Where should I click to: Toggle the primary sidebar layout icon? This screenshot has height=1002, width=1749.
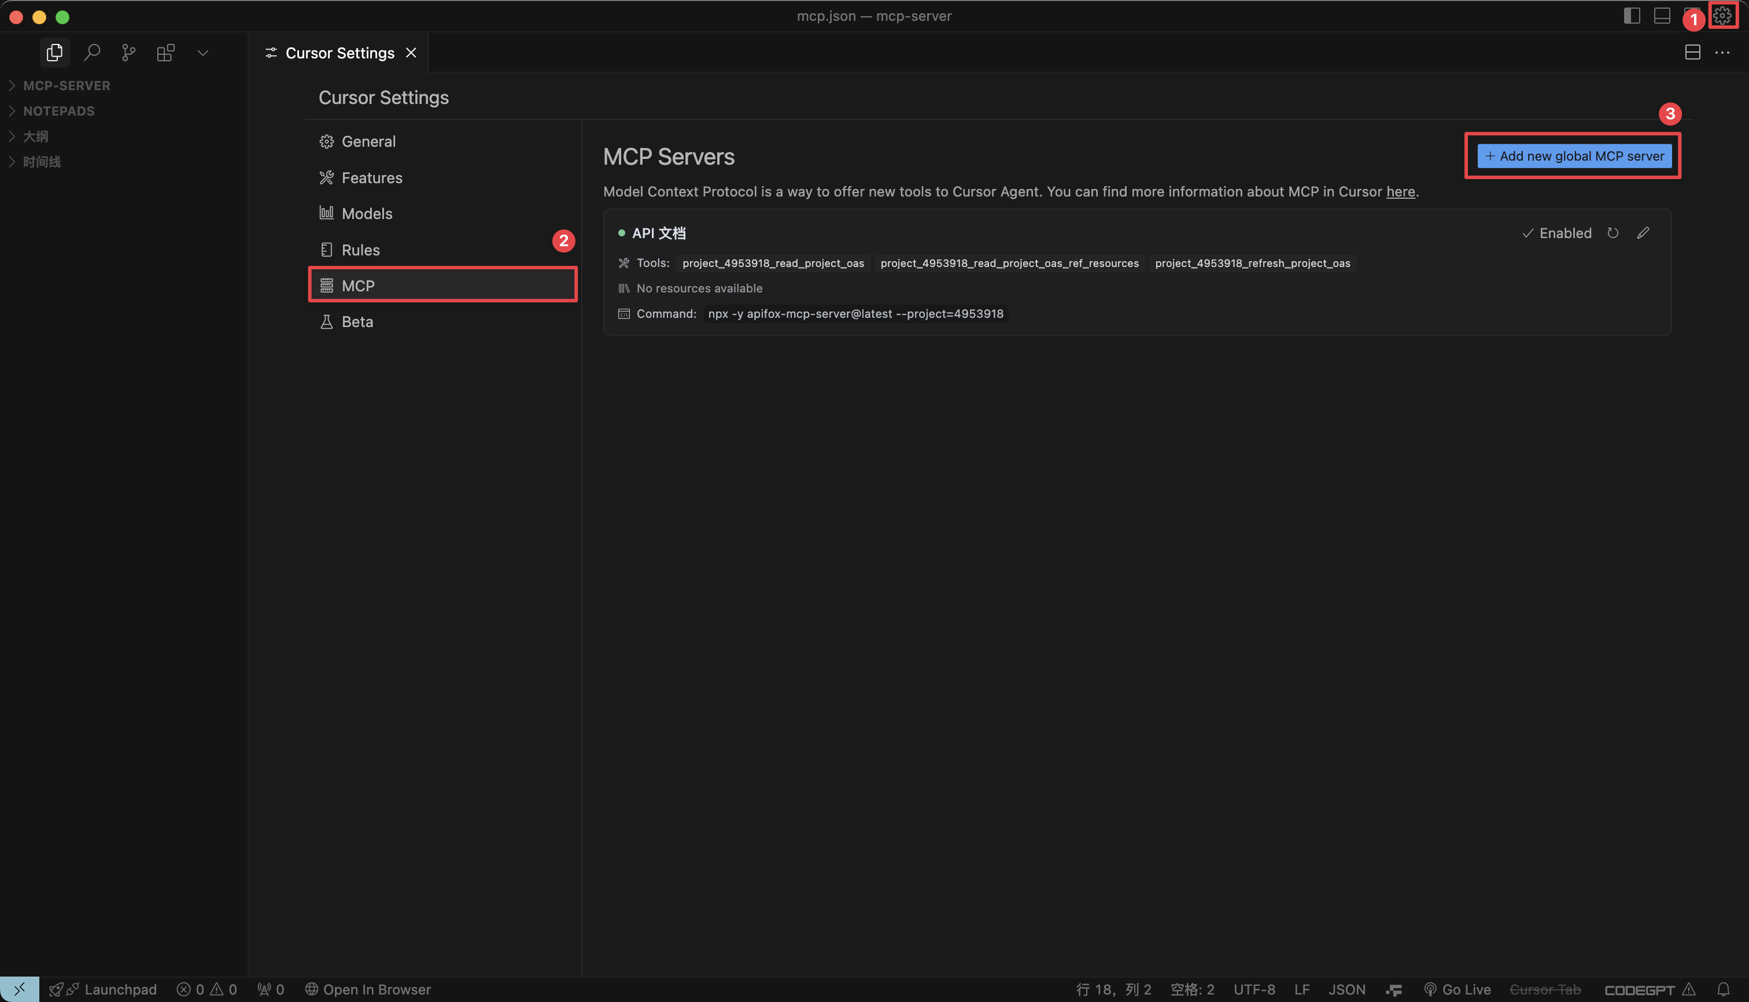pos(1631,15)
